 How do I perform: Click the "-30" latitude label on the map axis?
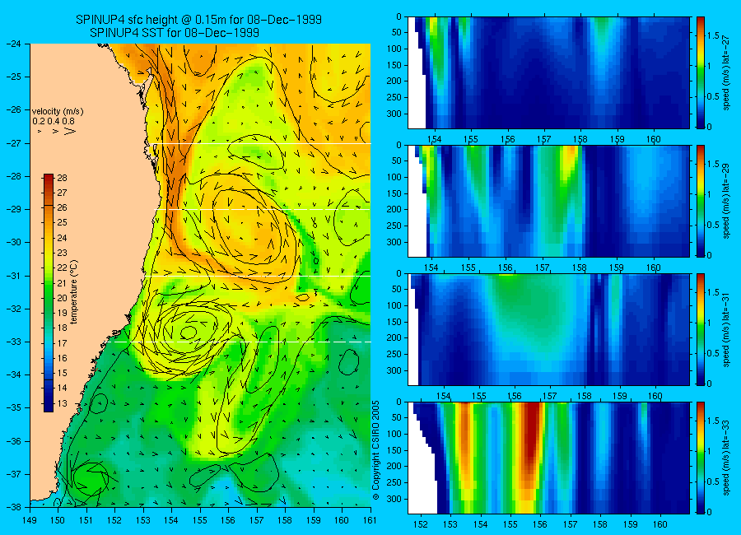(x=14, y=243)
